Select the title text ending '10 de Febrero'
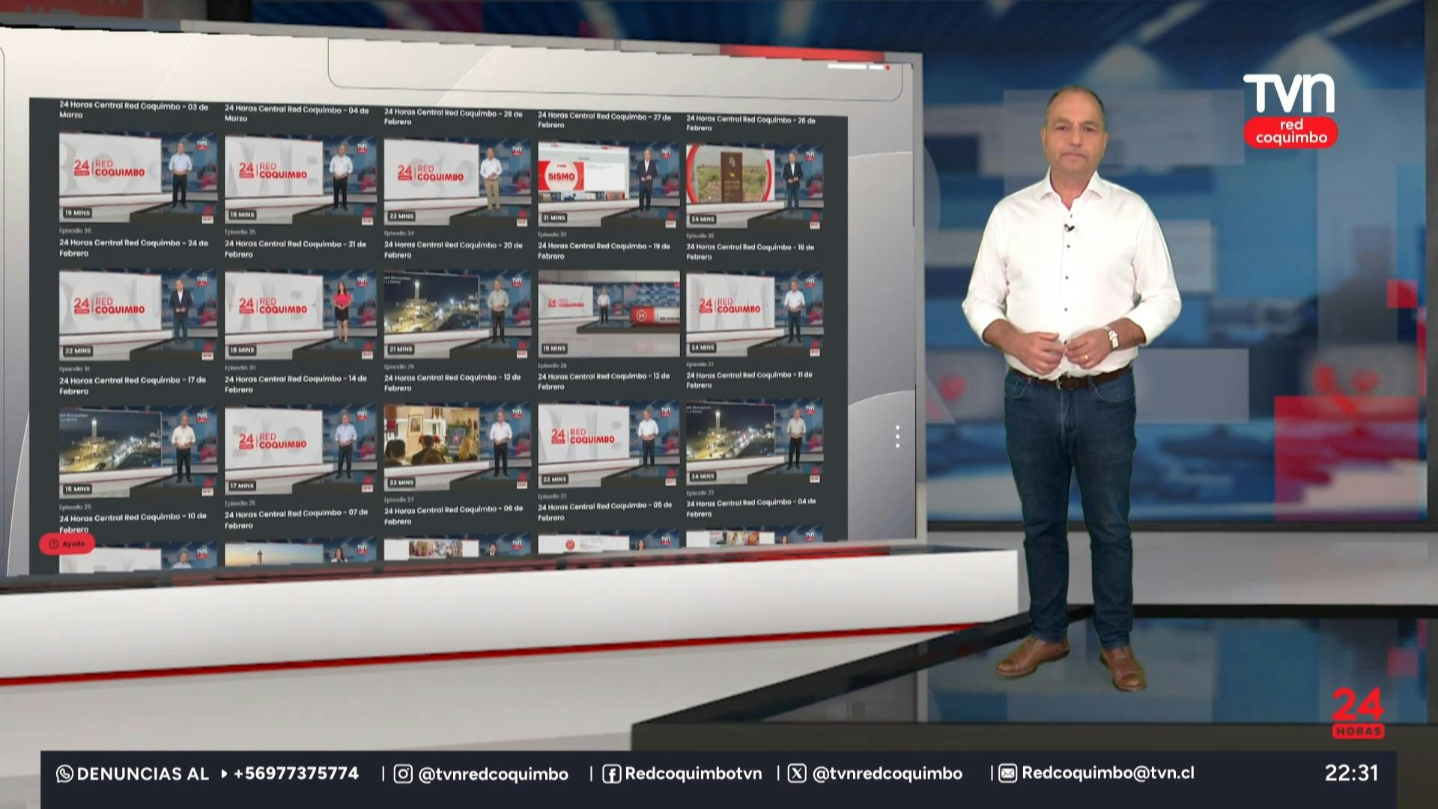The width and height of the screenshot is (1438, 809). (x=133, y=522)
